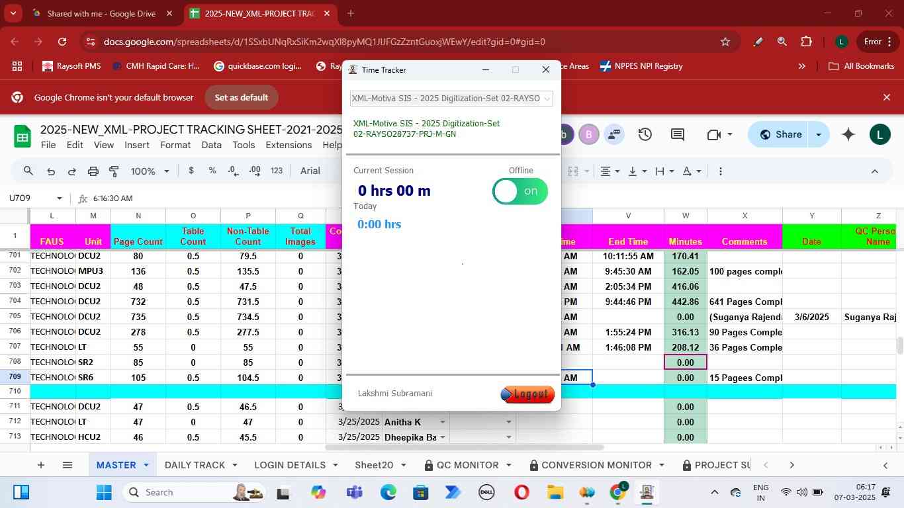The height and width of the screenshot is (508, 904).
Task: Toggle the Time Tracker on/off switch
Action: (x=520, y=191)
